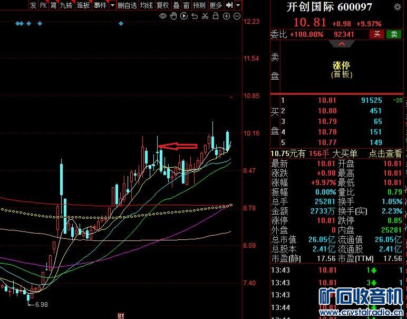This screenshot has height=319, width=407.
Task: Click the 总市值 value 26.05亿
Action: 322,239
